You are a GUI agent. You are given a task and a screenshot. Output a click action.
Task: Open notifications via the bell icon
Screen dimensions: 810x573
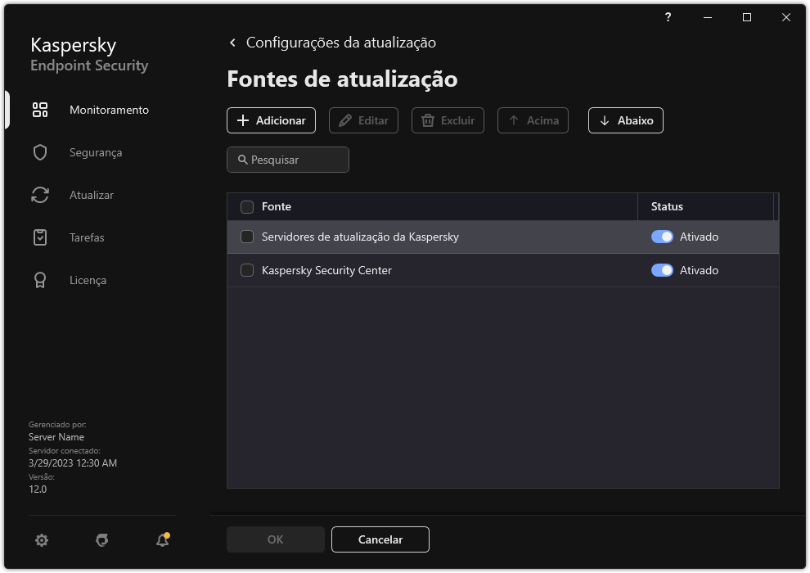[x=161, y=540]
